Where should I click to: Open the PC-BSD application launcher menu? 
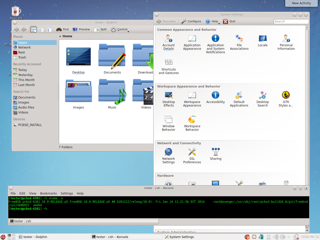point(3,237)
